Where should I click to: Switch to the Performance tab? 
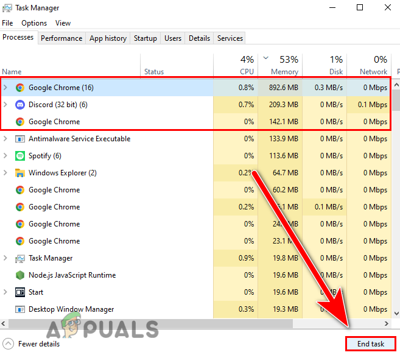point(61,38)
